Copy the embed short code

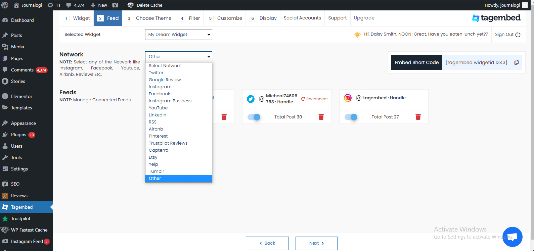[517, 62]
